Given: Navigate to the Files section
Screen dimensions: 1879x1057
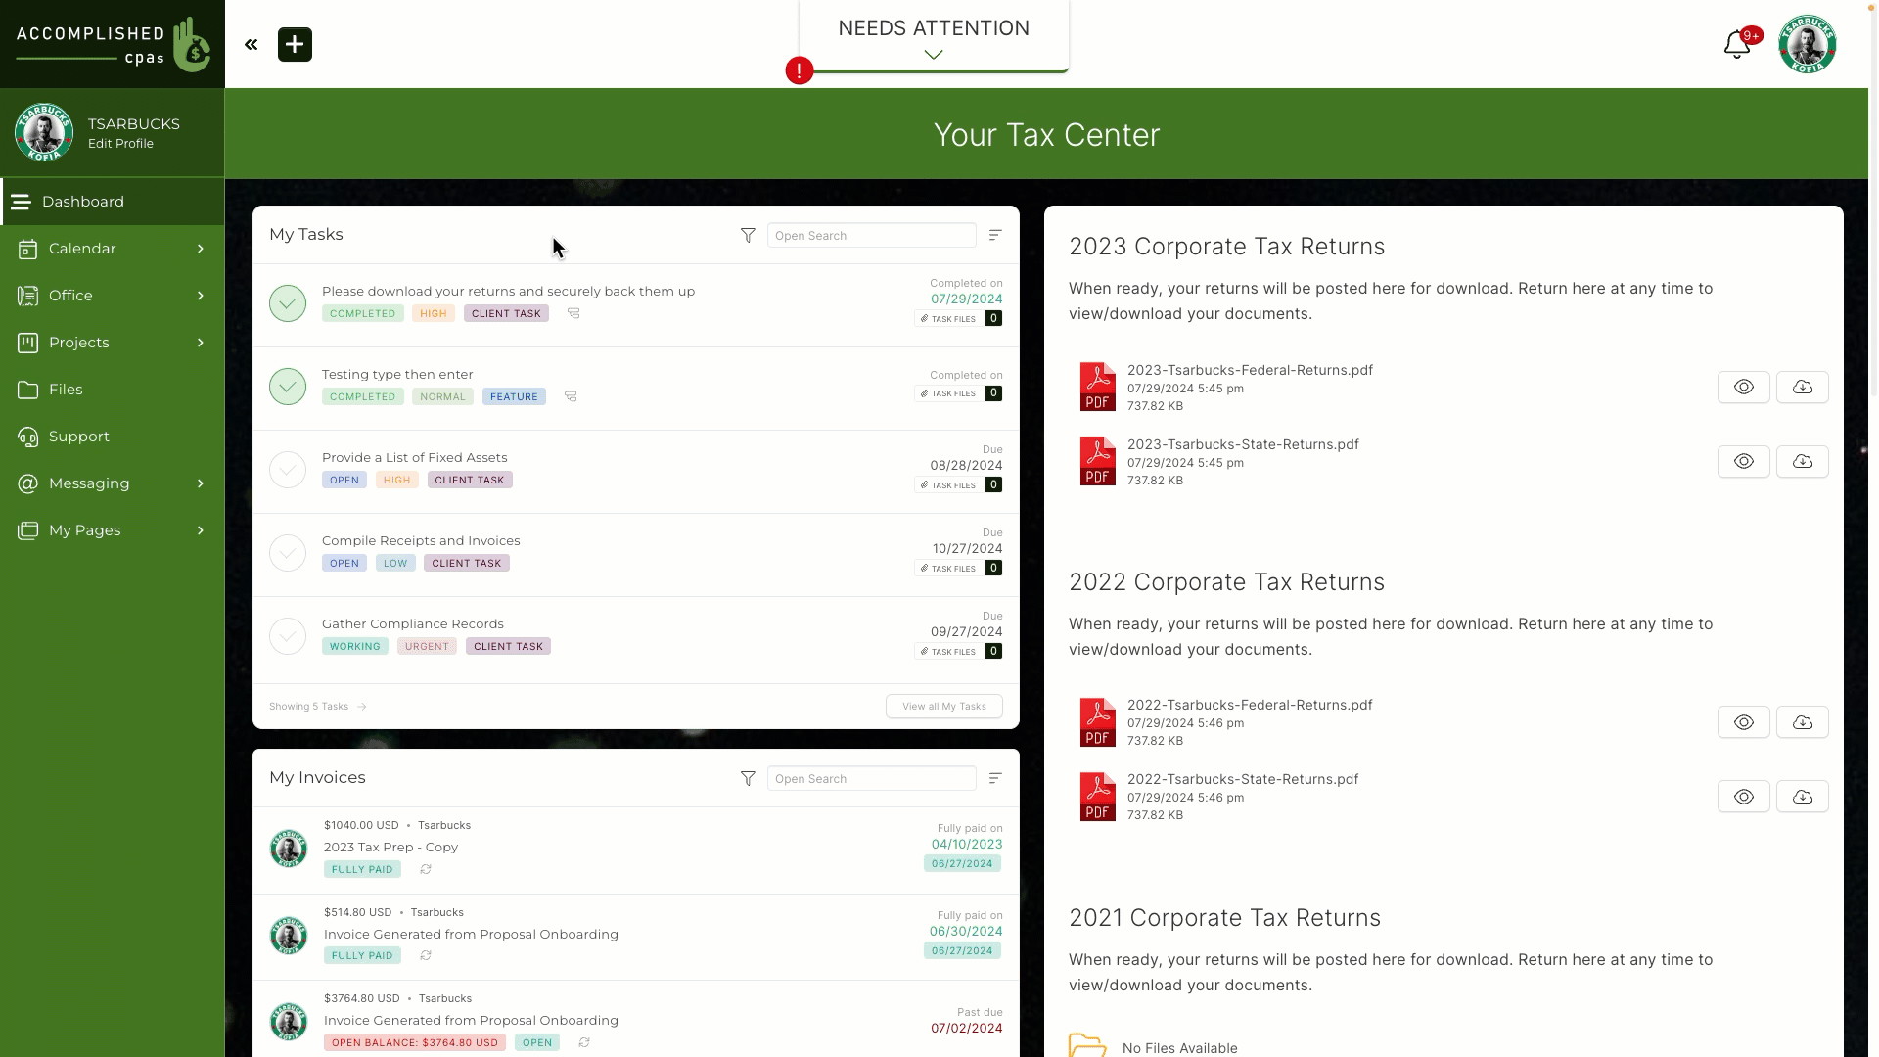Looking at the screenshot, I should [x=66, y=389].
